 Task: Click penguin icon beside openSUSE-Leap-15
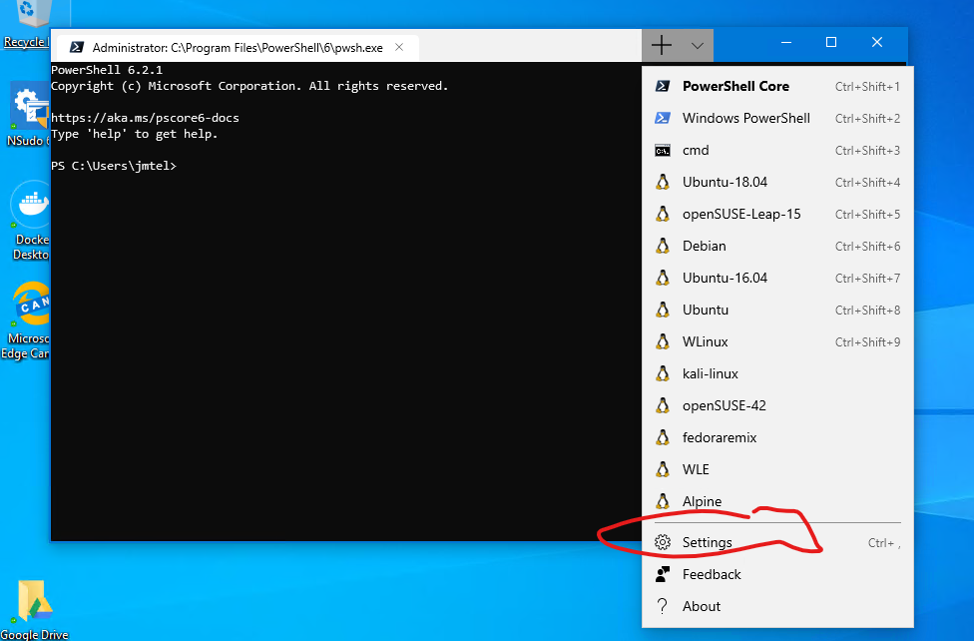[663, 214]
